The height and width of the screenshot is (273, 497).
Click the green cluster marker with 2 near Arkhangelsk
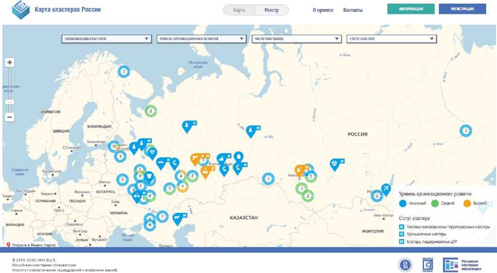point(151,111)
